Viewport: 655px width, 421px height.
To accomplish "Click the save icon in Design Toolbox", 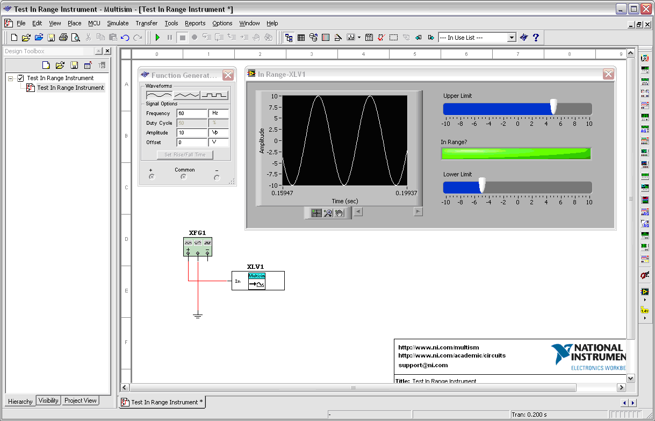I will [74, 65].
